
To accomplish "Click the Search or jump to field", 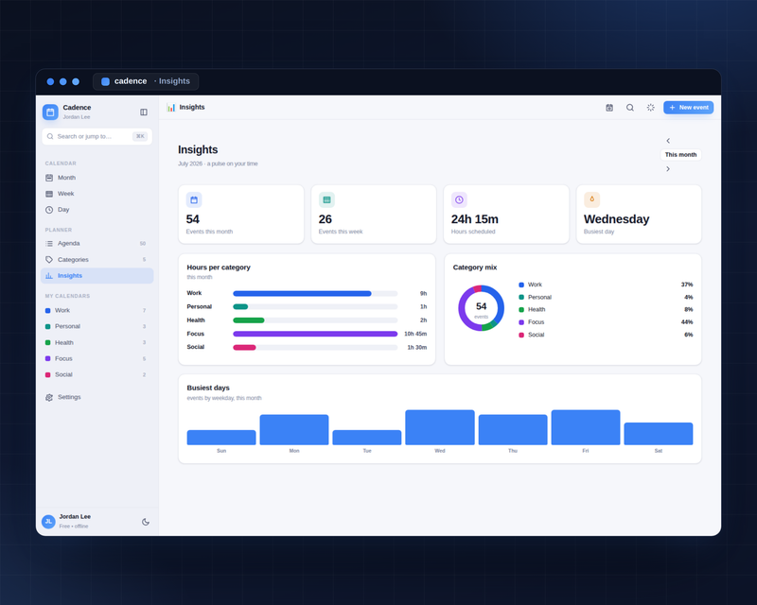I will 97,136.
